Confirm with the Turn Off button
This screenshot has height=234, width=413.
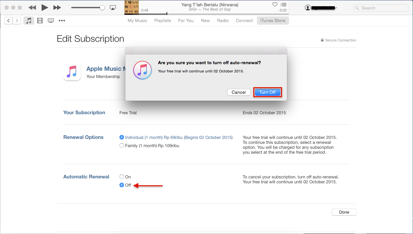[267, 92]
